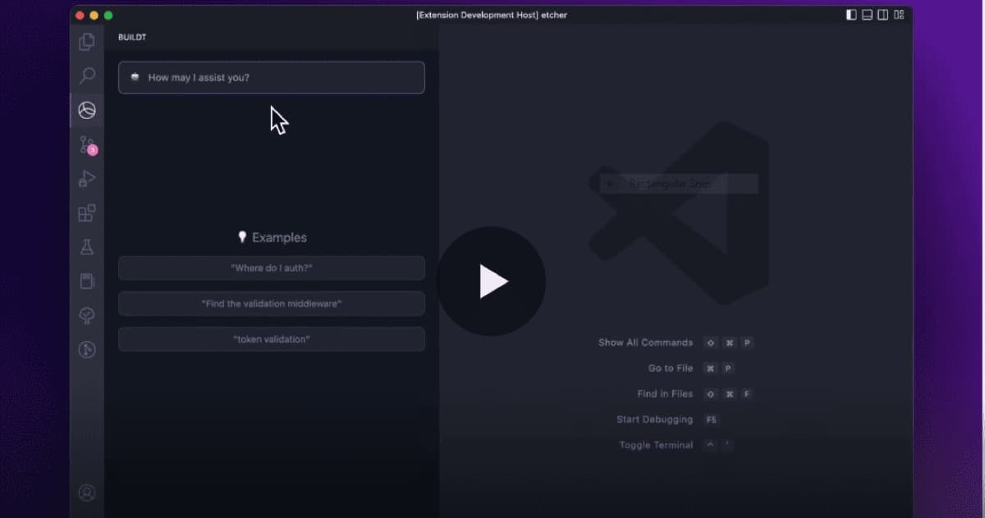Click the "Find in Files" shortcut label
The image size is (985, 518).
click(665, 394)
